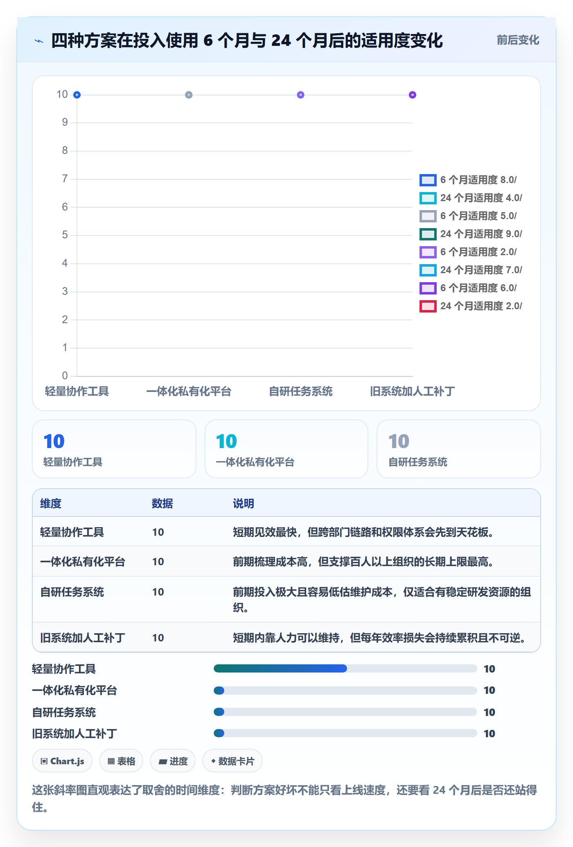Toggle the 24 个月适用度 4.0/ legend entry
This screenshot has height=847, width=573.
point(471,198)
